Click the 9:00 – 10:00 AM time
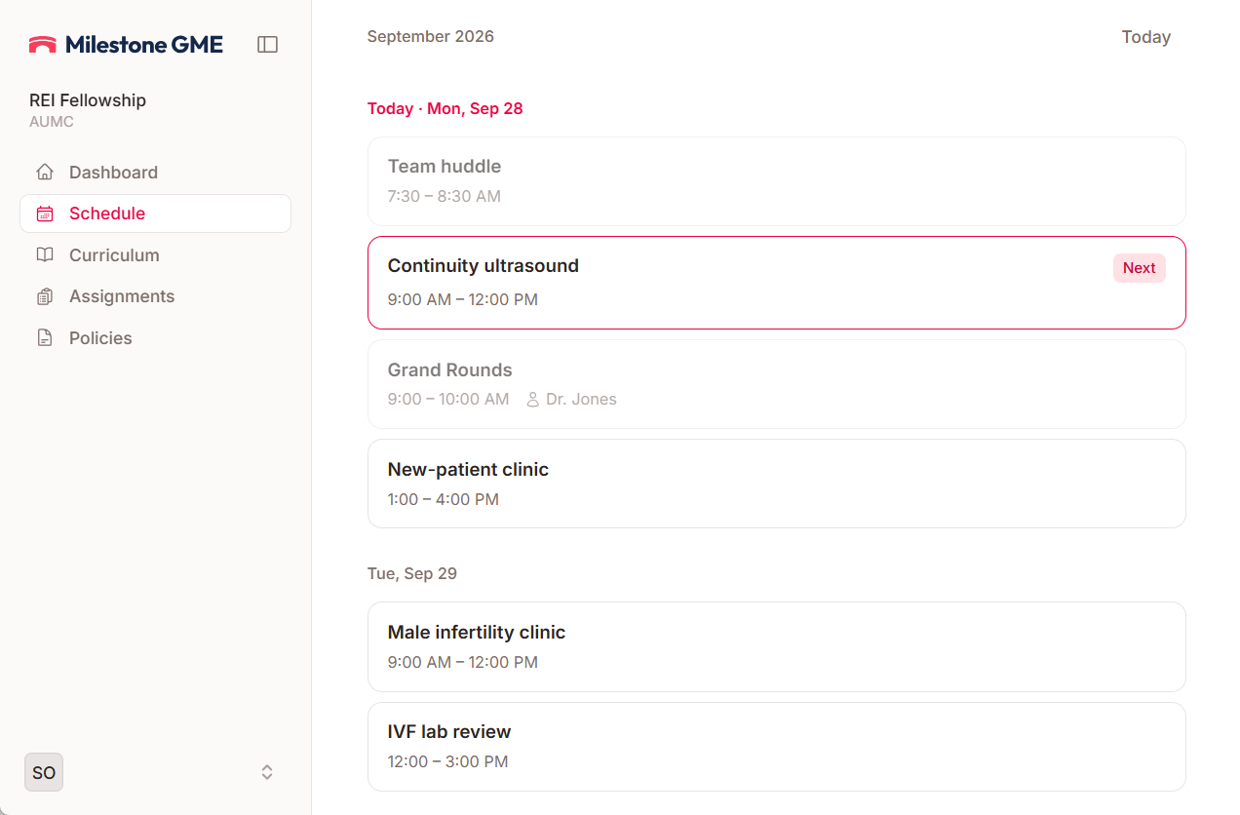 447,399
